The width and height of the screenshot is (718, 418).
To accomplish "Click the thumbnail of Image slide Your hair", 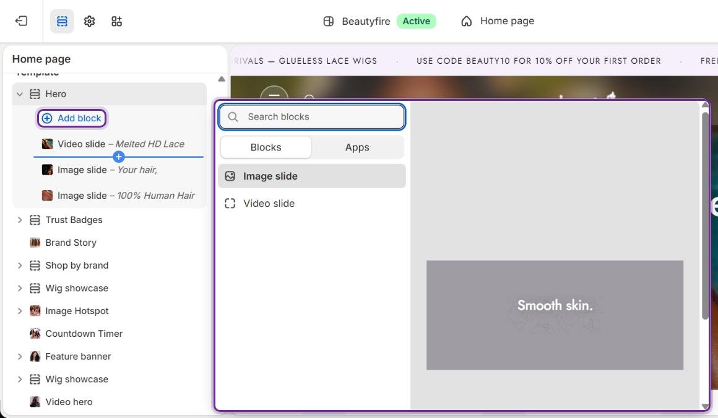I will (x=47, y=170).
